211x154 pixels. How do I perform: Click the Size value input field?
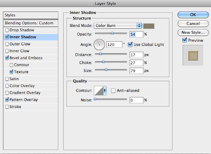pyautogui.click(x=136, y=70)
